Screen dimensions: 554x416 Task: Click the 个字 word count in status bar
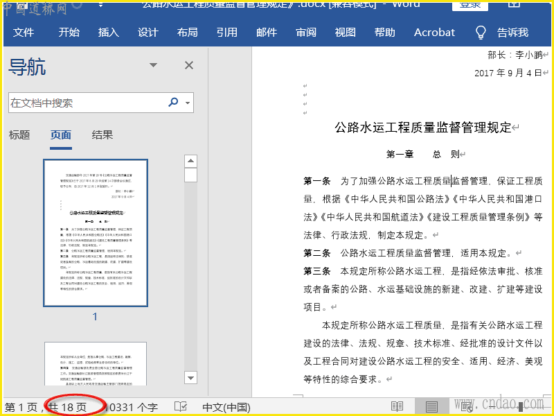pyautogui.click(x=132, y=408)
